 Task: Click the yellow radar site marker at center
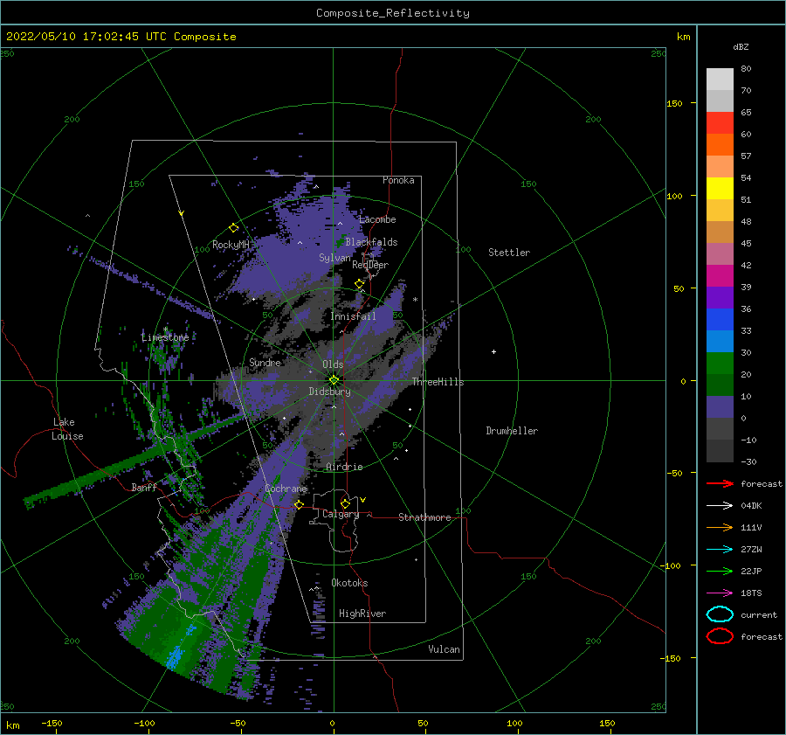pyautogui.click(x=334, y=380)
